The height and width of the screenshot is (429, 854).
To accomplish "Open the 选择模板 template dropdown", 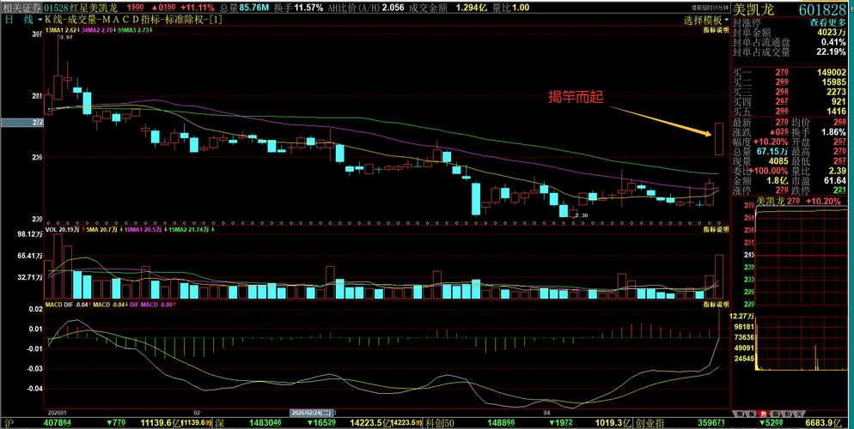I will [x=706, y=20].
